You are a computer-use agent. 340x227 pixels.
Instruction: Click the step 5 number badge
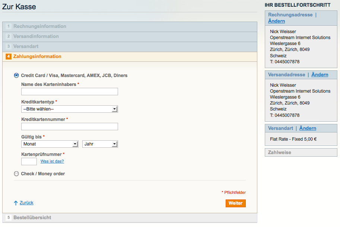9,217
